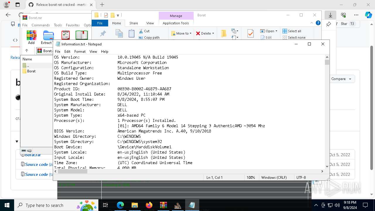Click the Test archive icon in WinRAR

pos(66,35)
